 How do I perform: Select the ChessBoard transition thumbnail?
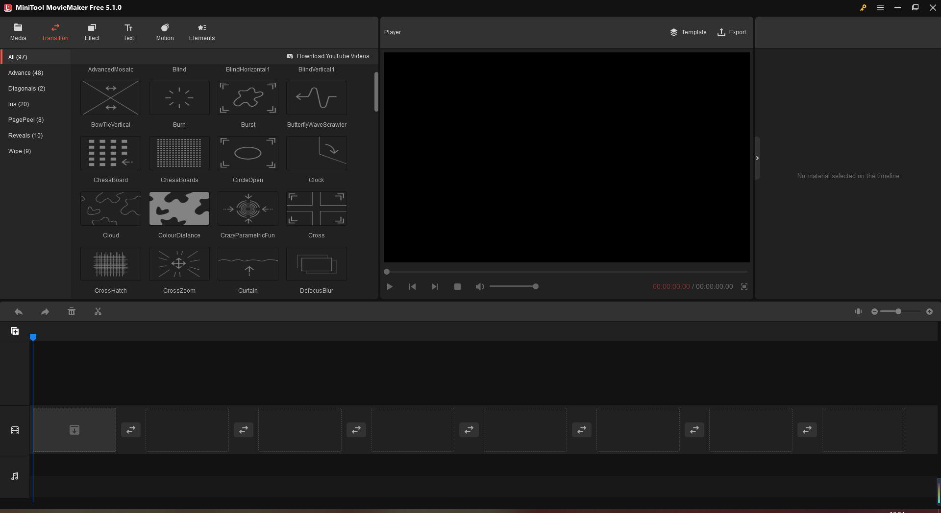pos(111,153)
